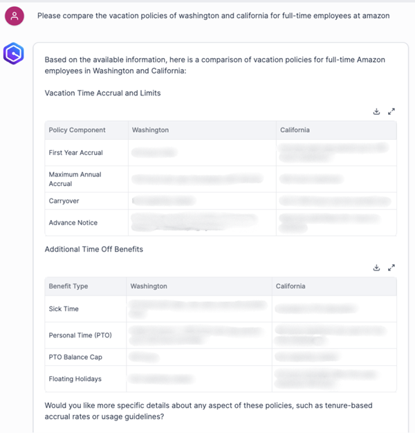Select the Personal Time (PTO) row

pos(221,335)
